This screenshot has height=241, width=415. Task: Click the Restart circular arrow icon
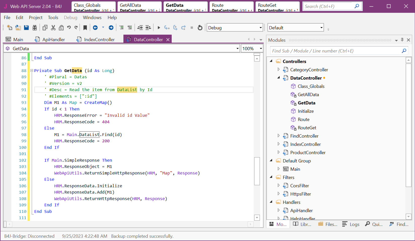coord(200,28)
